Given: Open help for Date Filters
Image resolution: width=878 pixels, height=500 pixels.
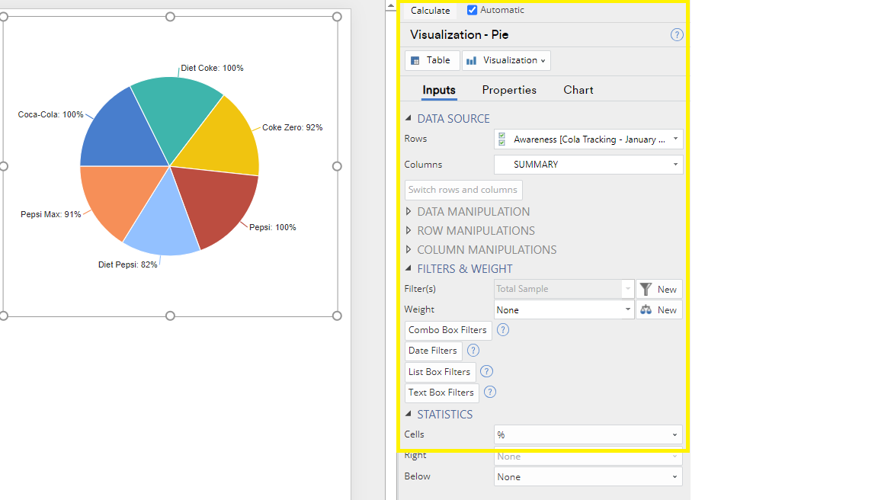Looking at the screenshot, I should click(473, 351).
